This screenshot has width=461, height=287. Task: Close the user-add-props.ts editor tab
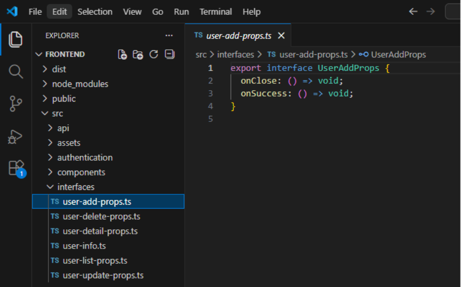point(281,36)
